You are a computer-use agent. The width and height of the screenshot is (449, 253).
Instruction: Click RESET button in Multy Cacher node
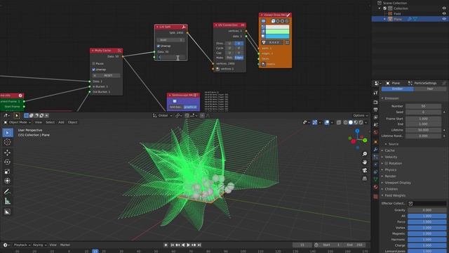pyautogui.click(x=106, y=75)
